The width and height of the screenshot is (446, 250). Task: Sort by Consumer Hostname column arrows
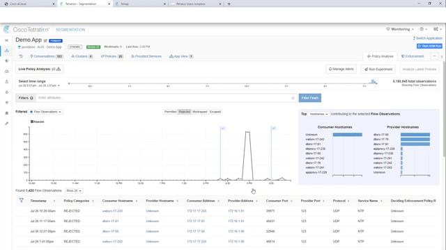[137, 201]
